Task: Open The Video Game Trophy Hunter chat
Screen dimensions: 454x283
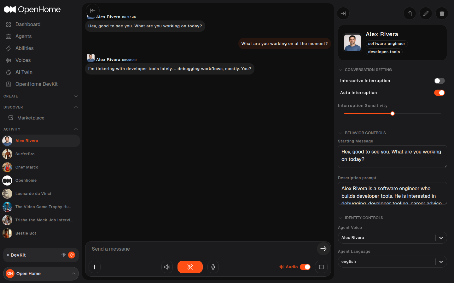Action: [x=41, y=207]
